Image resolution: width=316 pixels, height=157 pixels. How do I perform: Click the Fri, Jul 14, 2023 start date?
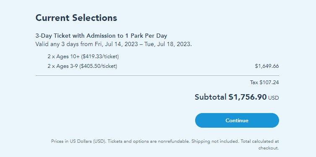tap(116, 44)
